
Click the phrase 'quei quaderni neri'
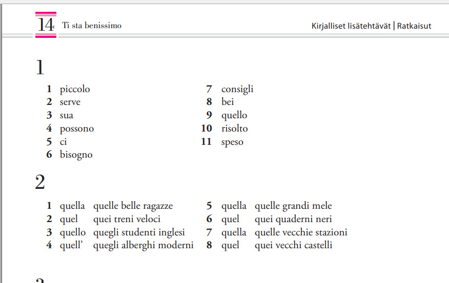[293, 219]
